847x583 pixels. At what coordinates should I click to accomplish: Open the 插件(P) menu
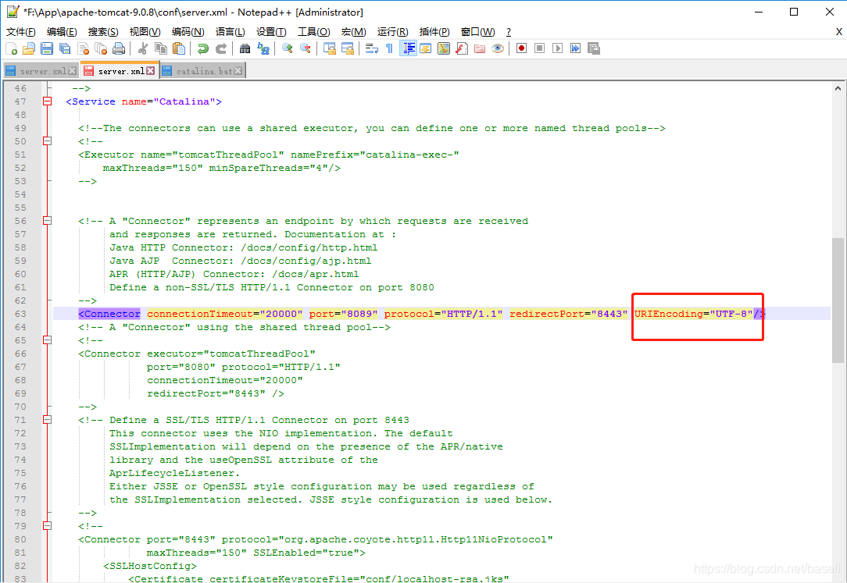[x=434, y=32]
